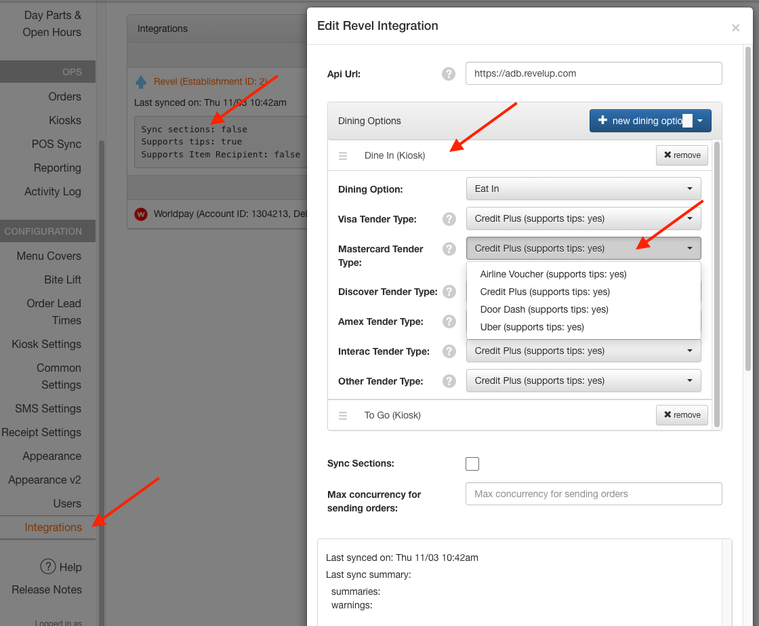Open Kiosk Settings in the sidebar

[47, 344]
